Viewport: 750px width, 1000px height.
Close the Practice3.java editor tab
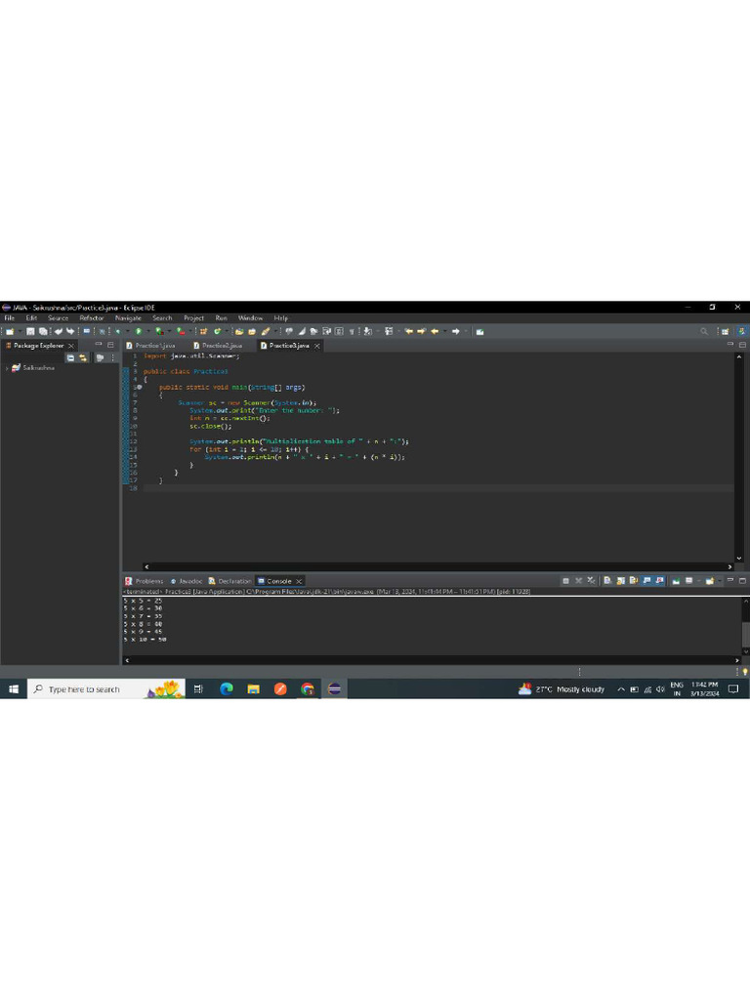click(x=317, y=346)
